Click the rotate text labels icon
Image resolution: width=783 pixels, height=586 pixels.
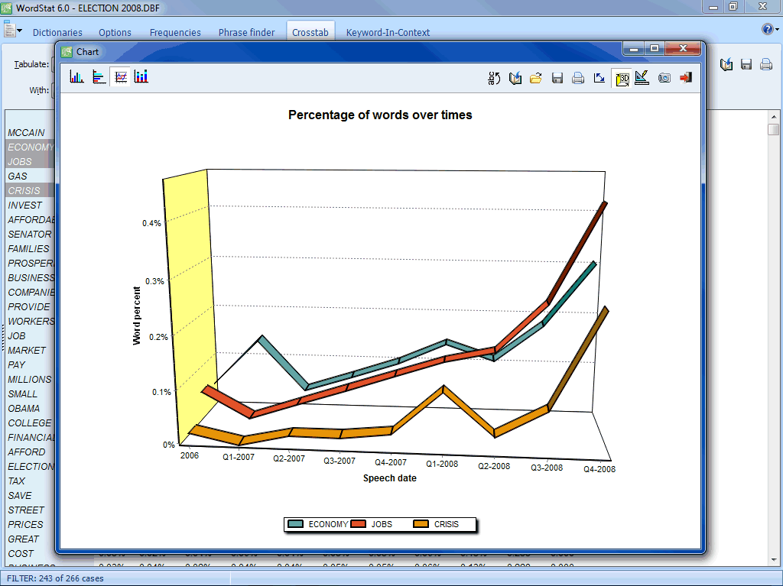pos(494,78)
